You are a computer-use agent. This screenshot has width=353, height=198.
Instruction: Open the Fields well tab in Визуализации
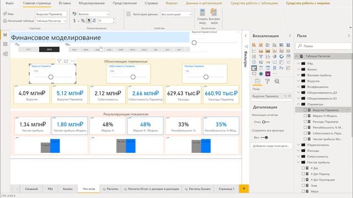click(258, 81)
